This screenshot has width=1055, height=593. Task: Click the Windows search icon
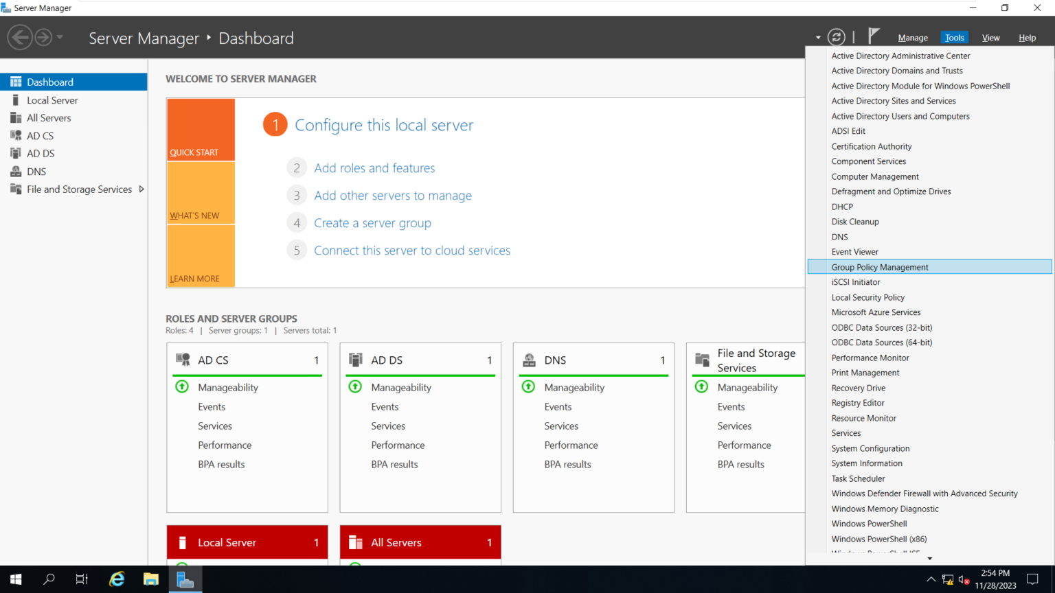click(48, 579)
